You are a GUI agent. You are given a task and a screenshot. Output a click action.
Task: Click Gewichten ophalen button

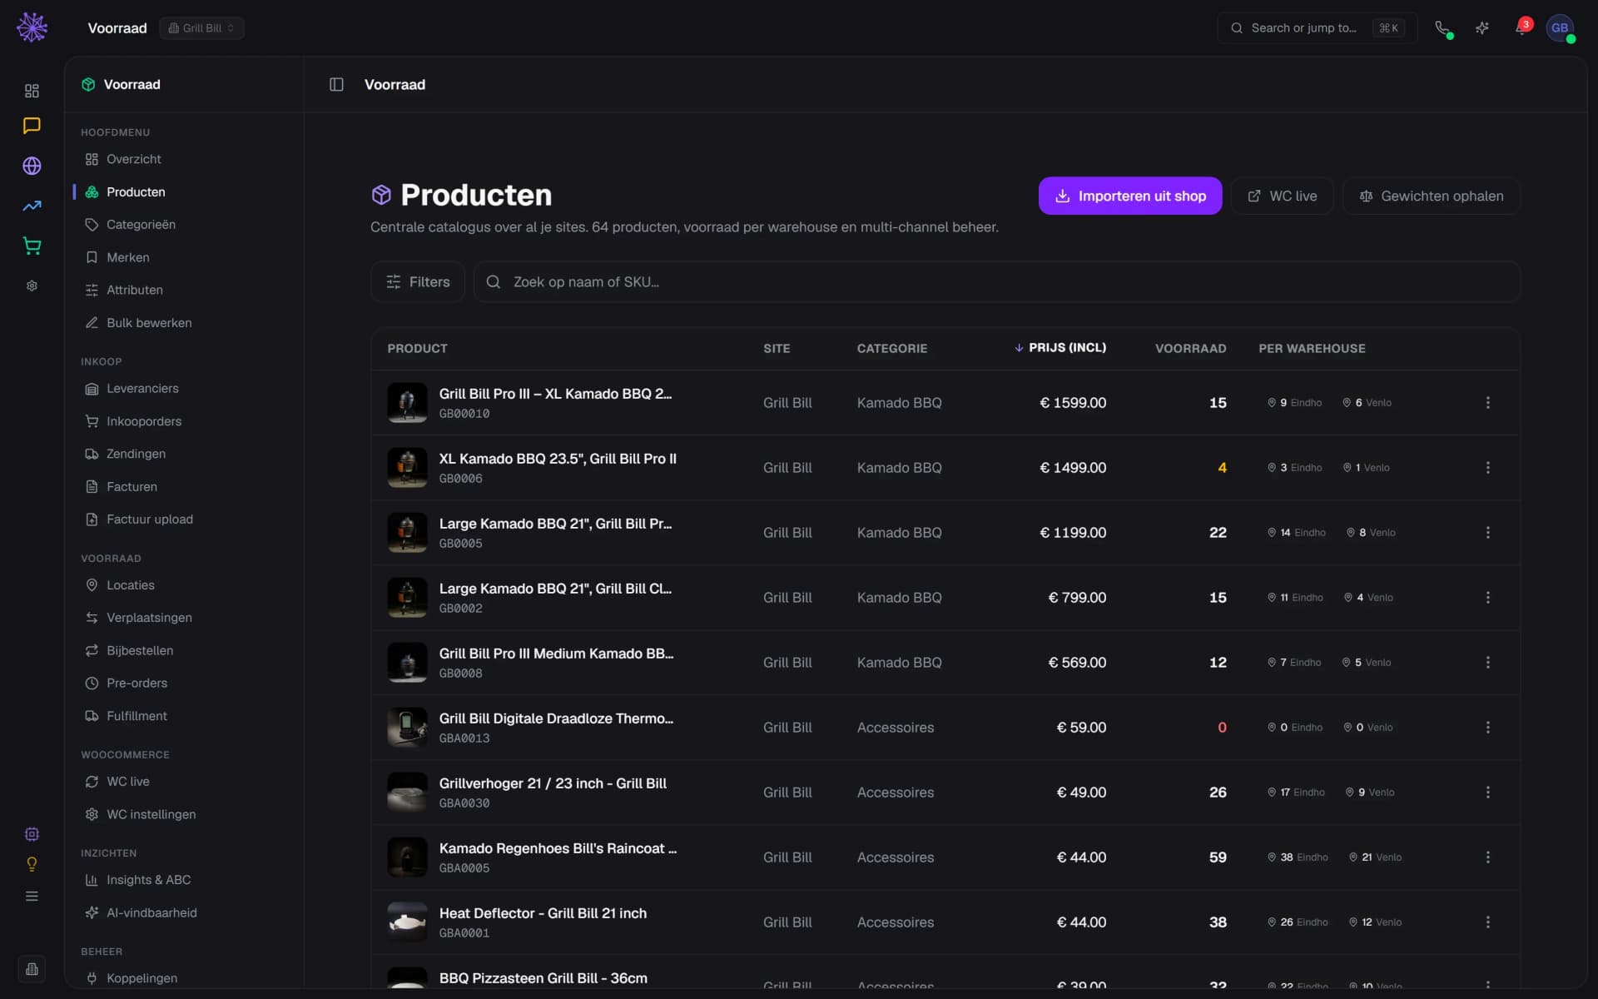(x=1431, y=196)
